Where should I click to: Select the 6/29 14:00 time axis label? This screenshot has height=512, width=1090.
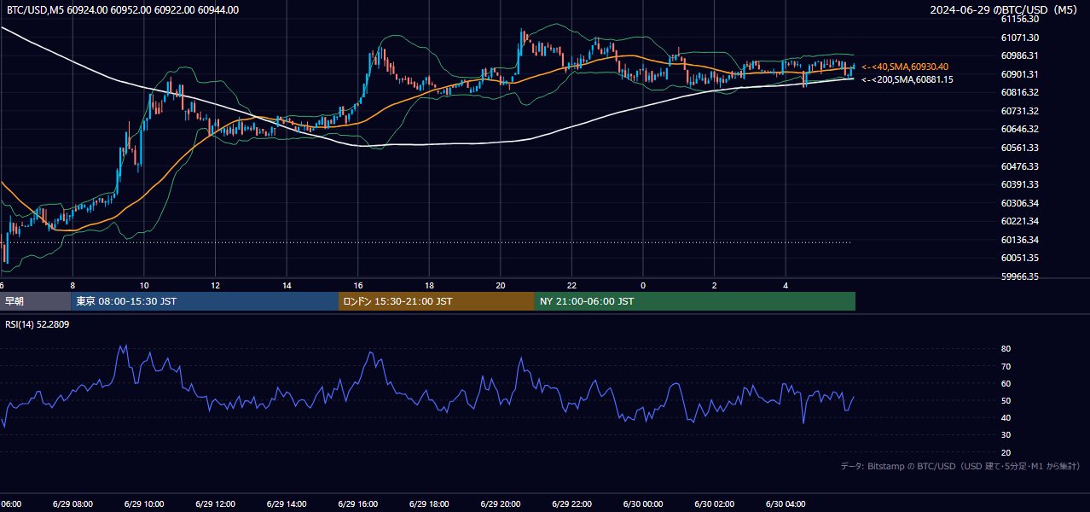pyautogui.click(x=286, y=504)
